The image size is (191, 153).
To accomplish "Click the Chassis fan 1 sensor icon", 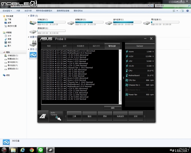I will click(x=127, y=85).
